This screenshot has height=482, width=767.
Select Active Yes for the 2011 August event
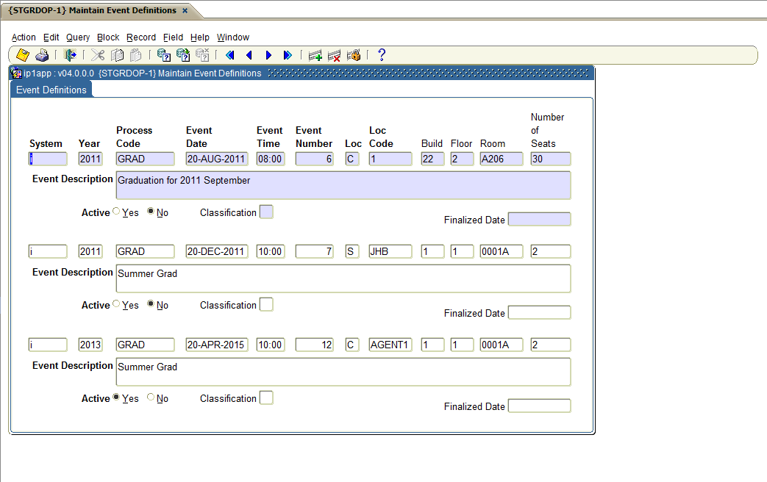(x=116, y=212)
